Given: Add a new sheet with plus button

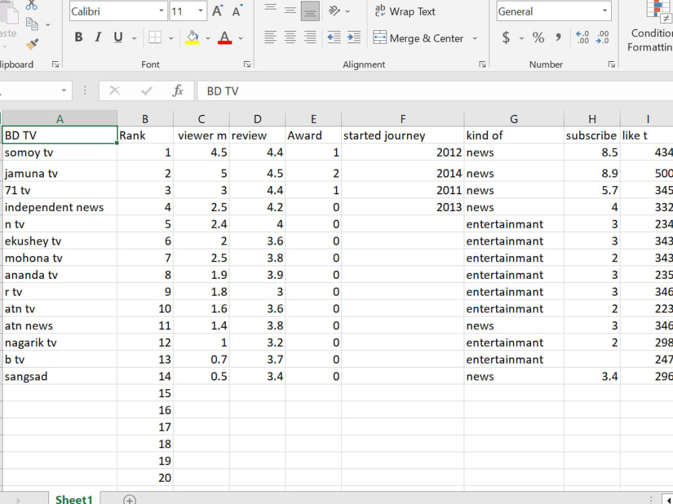Looking at the screenshot, I should coord(129,500).
